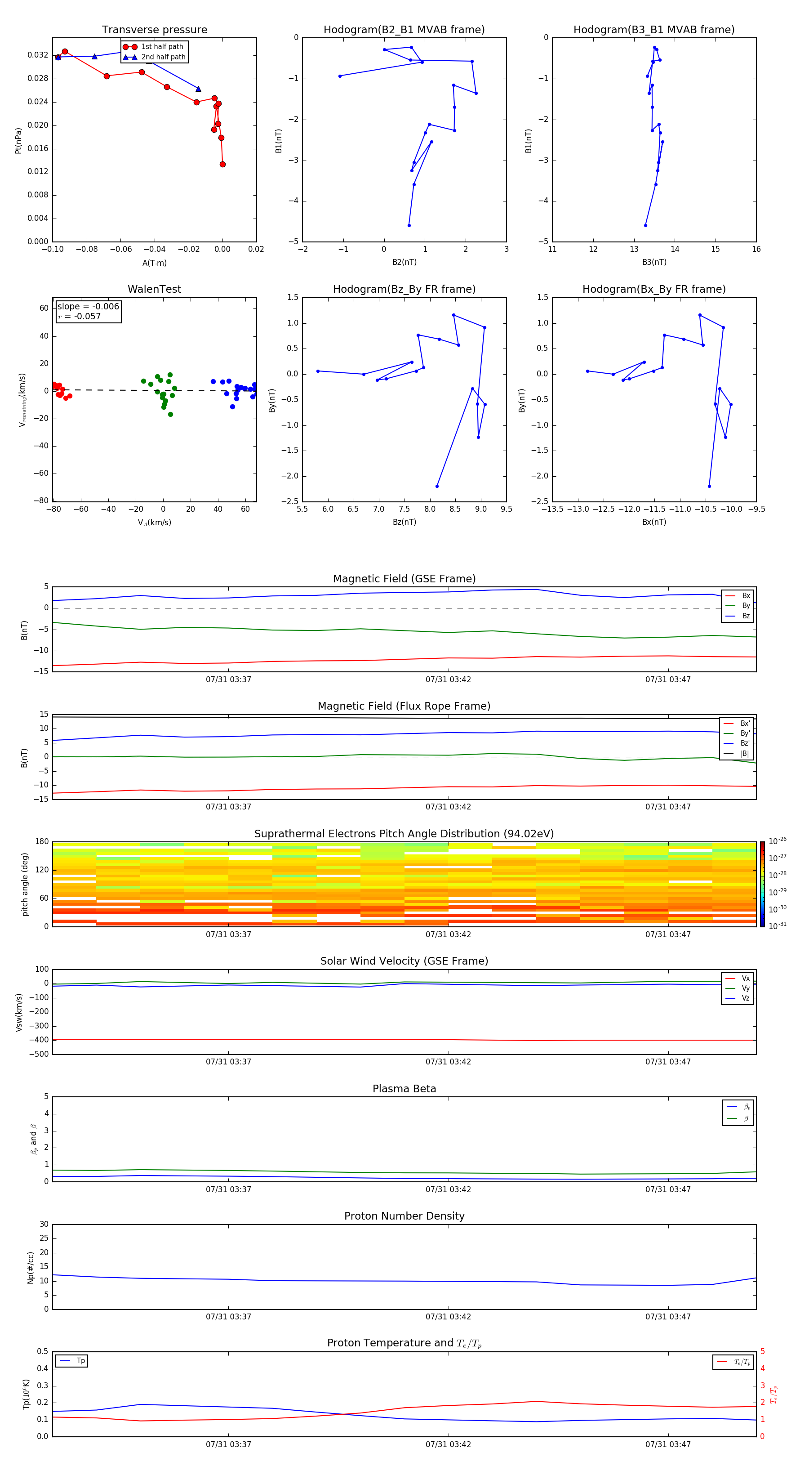Screen dimensions: 809x1484
Task: Click the 'B2(nT)' x-axis label
Action: tap(404, 262)
